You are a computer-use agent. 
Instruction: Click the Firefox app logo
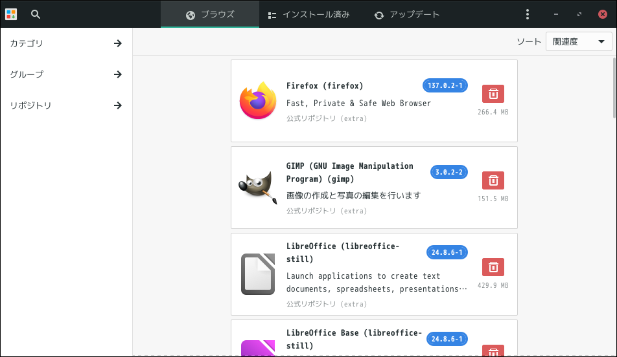(258, 100)
